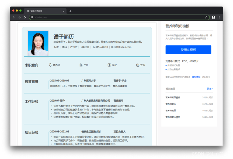Viewport: 233px width, 159px height.
Task: Open 营养师简历模板 with 3645人阅读
Action: tap(189, 117)
